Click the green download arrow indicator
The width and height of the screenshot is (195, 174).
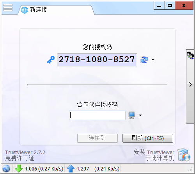coord(18,169)
